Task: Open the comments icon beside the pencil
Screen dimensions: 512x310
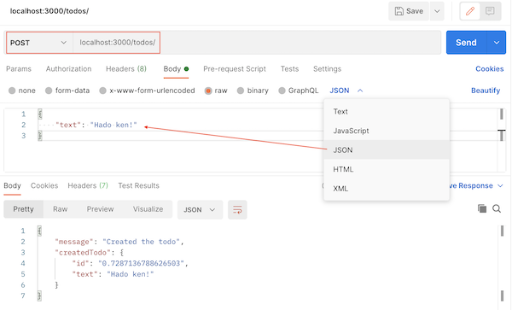Action: 490,11
